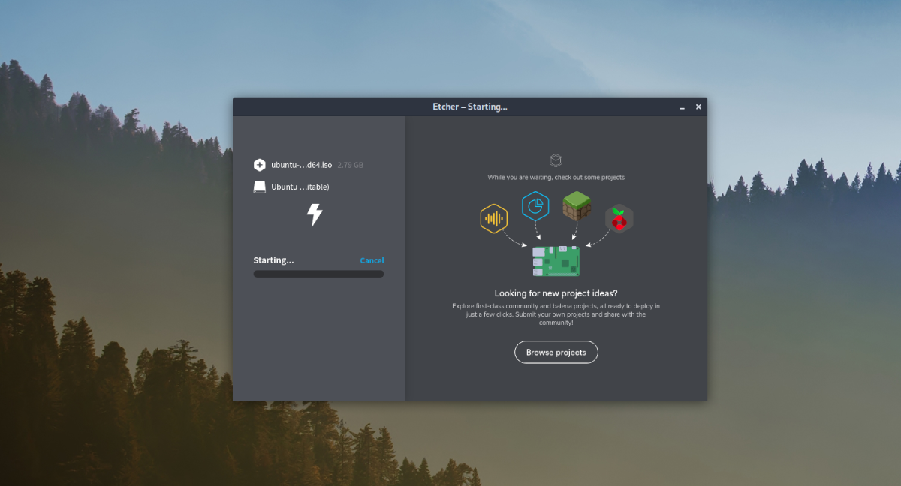
Task: Click the 'Looking for new project ideas?' heading
Action: (556, 293)
